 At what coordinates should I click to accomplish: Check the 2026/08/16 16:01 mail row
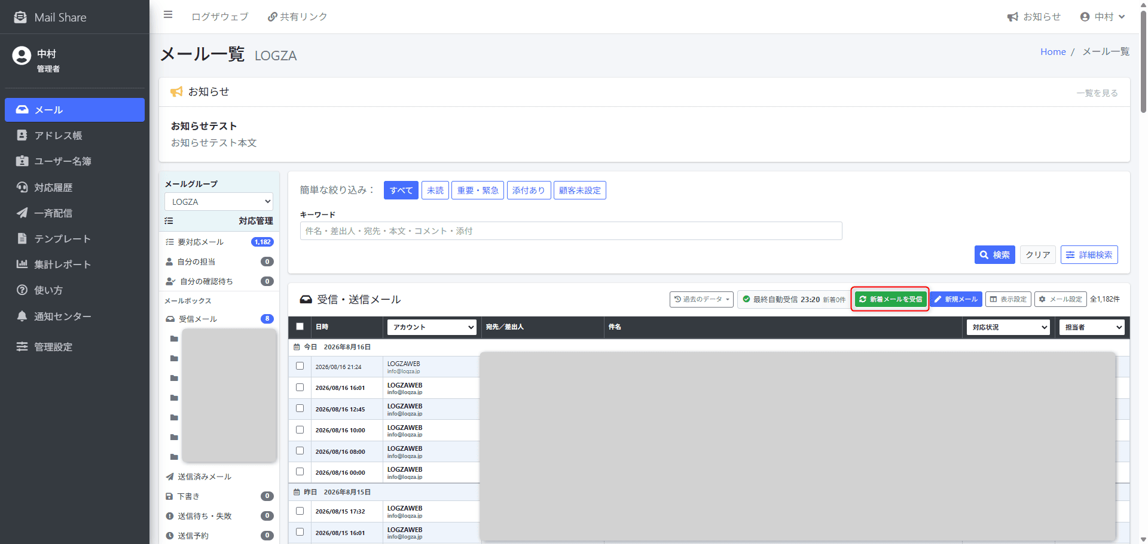tap(300, 388)
